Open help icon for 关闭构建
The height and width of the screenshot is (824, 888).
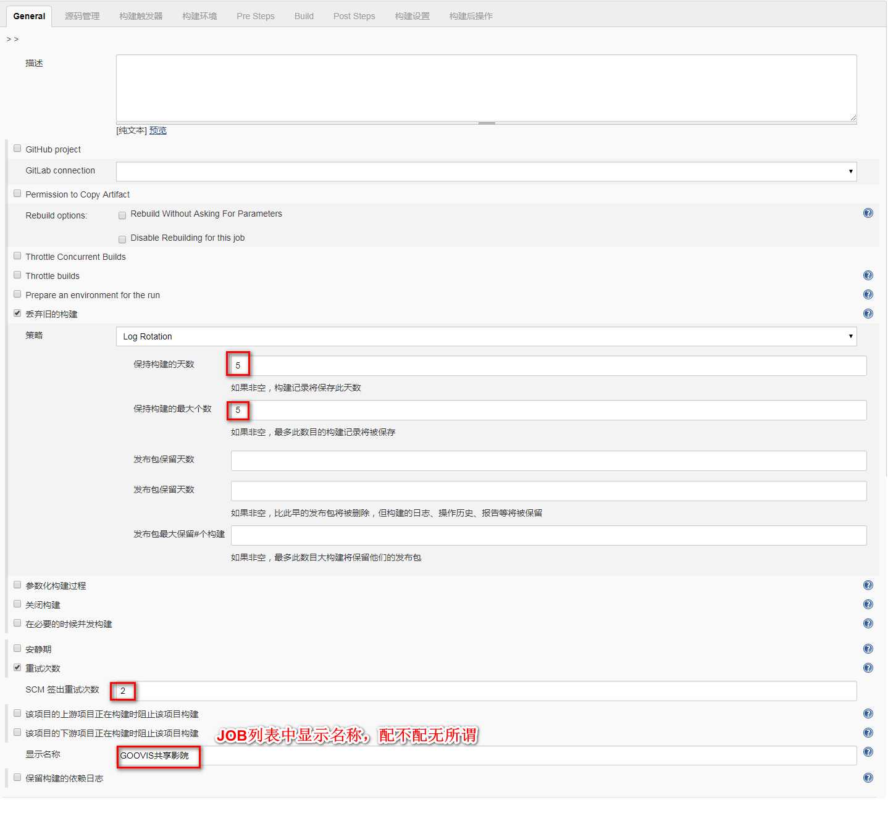[x=868, y=605]
